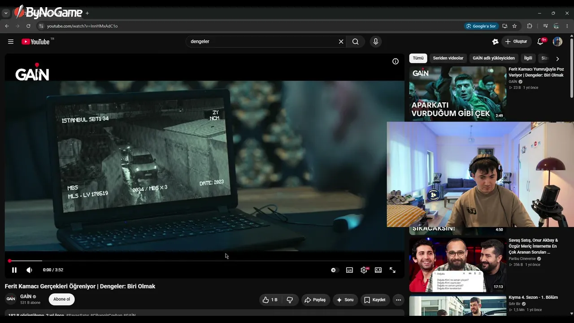Screen dimensions: 574x323
Task: Click the Paylaş share button
Action: pos(315,300)
